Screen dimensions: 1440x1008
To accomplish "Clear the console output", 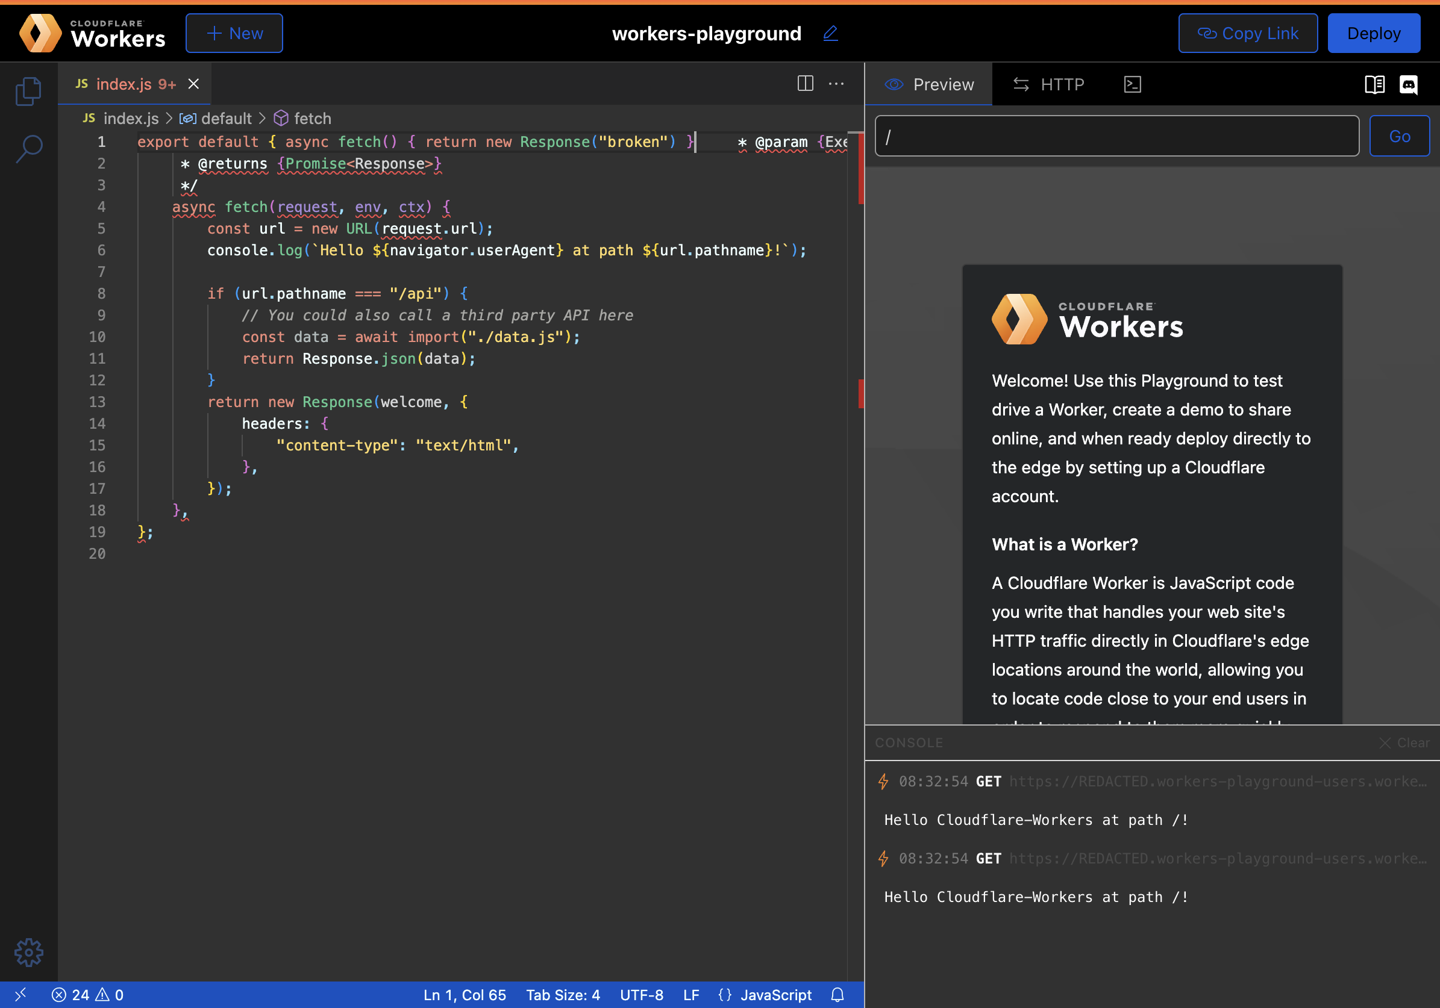I will click(x=1404, y=743).
